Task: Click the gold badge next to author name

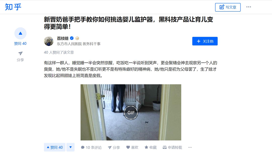Action: [77, 38]
